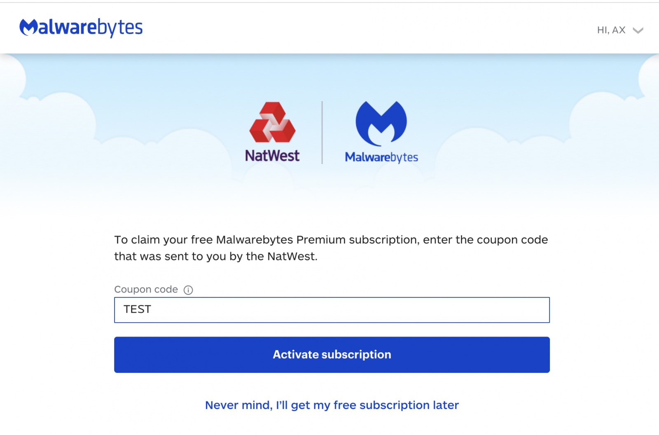Screen dimensions: 659x435
Task: Click the Activate subscription button
Action: pos(332,355)
